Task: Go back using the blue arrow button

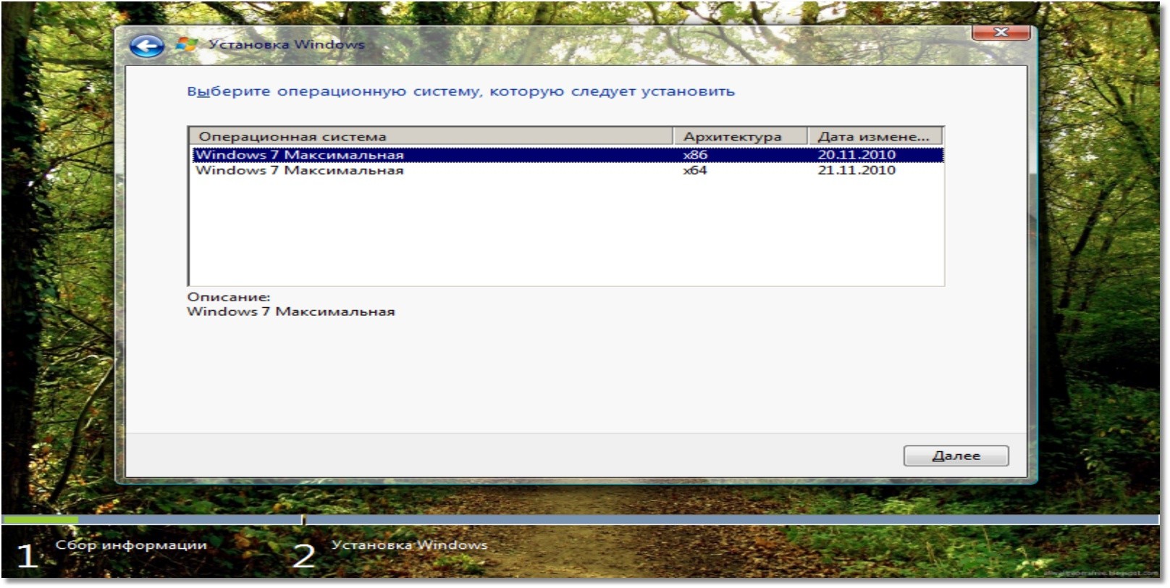Action: (x=147, y=47)
